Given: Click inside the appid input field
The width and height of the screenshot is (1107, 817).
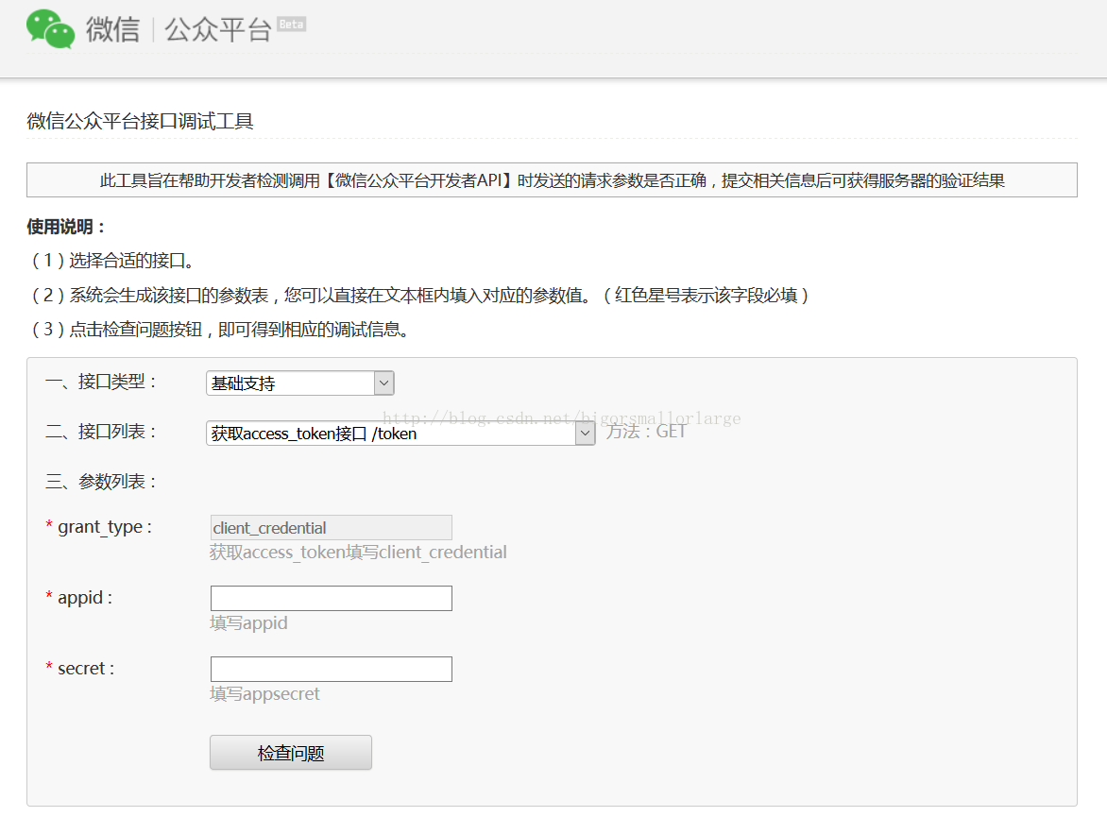Looking at the screenshot, I should coord(331,598).
